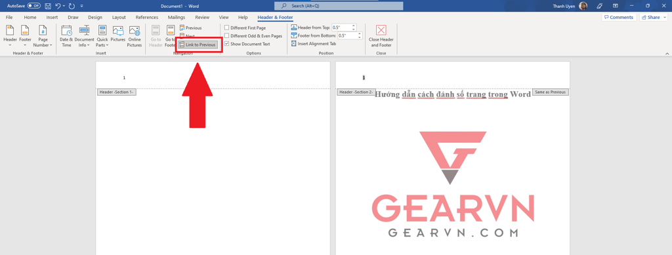Insert Date & Time
672x255 pixels.
(66, 36)
